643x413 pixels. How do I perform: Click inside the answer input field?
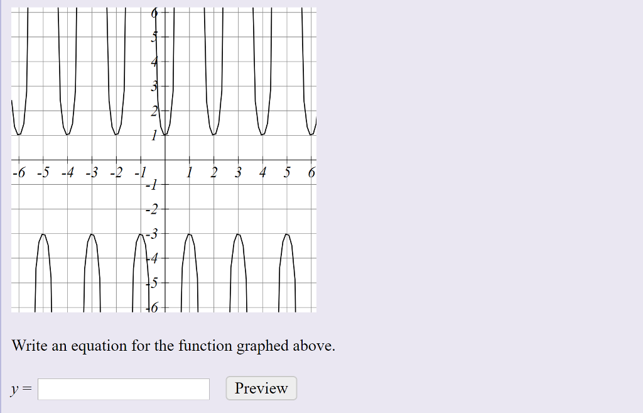coord(123,389)
